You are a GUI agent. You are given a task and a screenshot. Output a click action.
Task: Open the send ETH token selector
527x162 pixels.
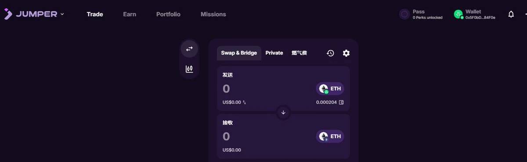click(330, 89)
